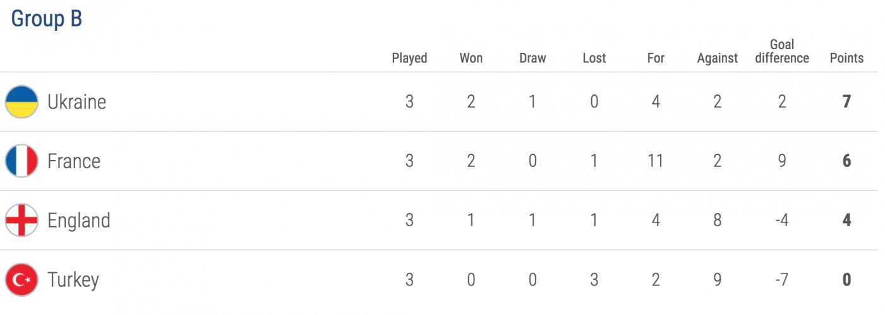
Task: Open the France team link
Action: [x=74, y=161]
